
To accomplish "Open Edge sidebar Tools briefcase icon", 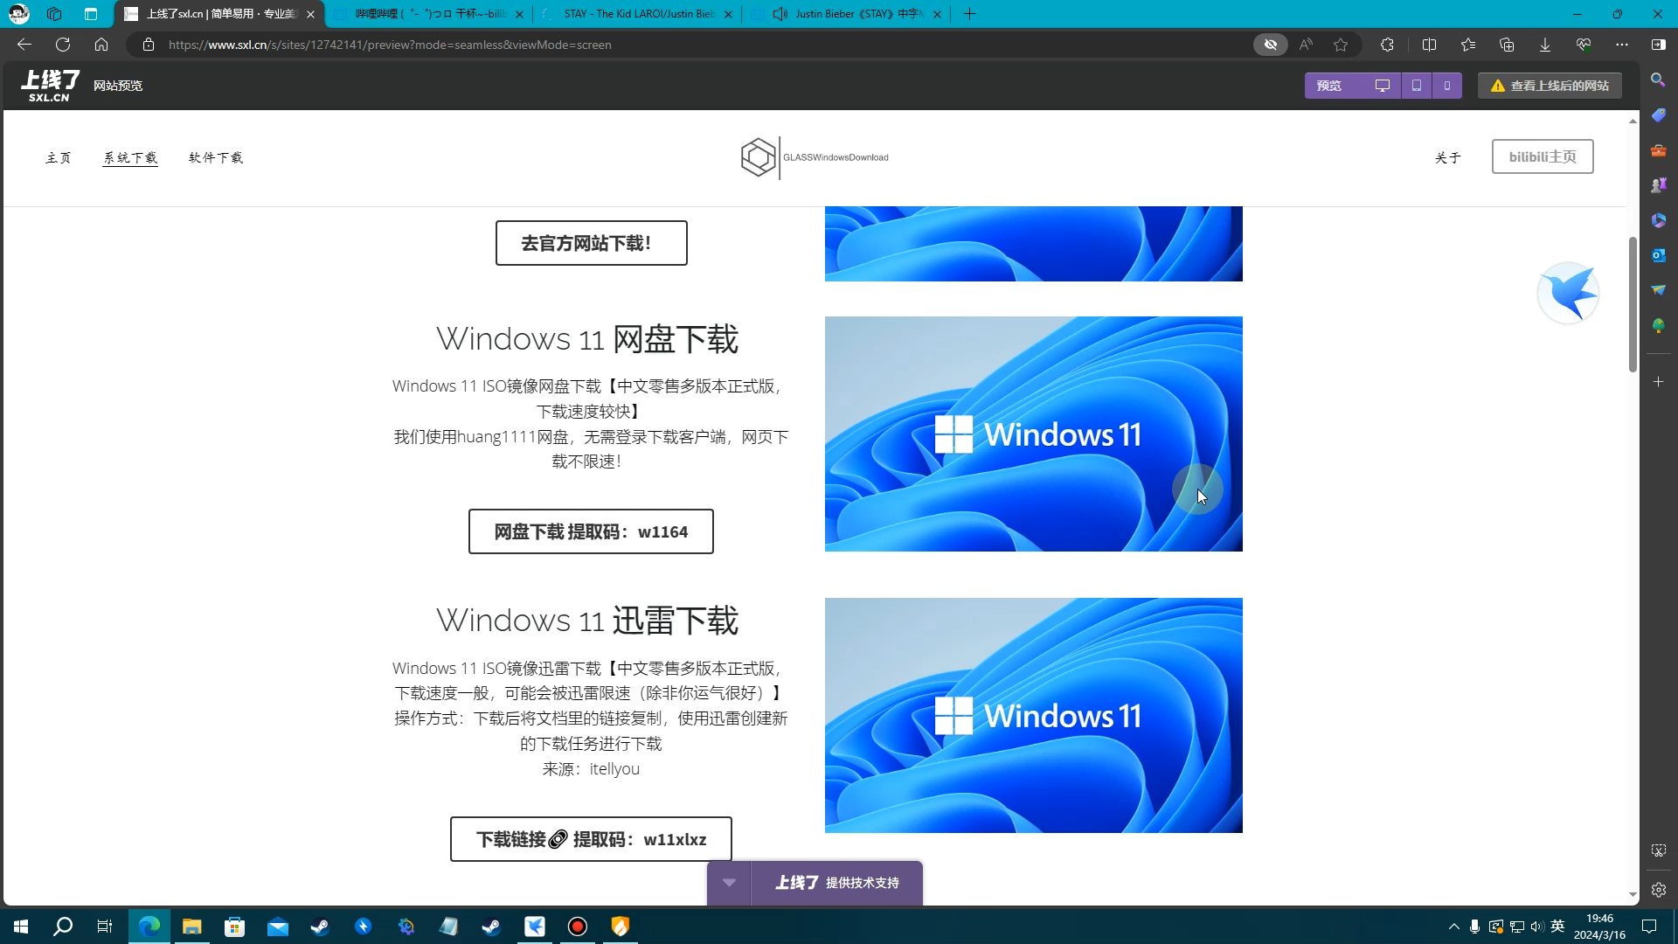I will click(x=1658, y=150).
